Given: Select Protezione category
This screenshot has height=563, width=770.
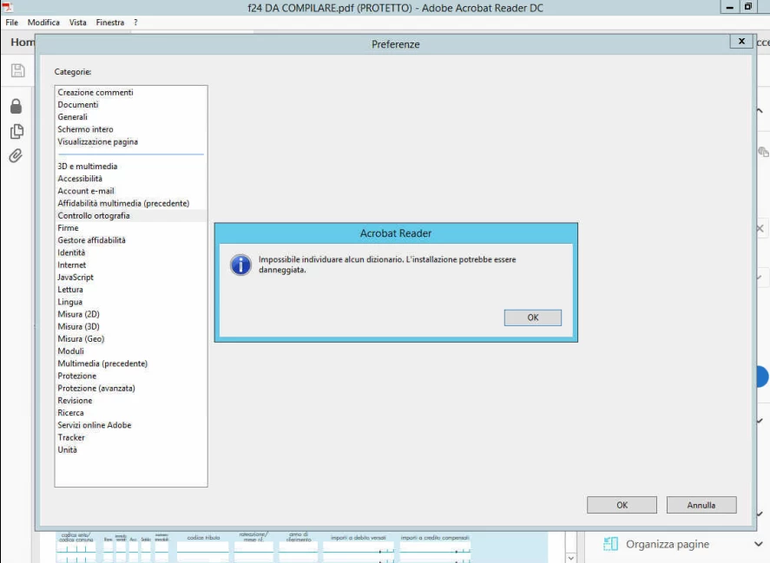Looking at the screenshot, I should coord(130,376).
